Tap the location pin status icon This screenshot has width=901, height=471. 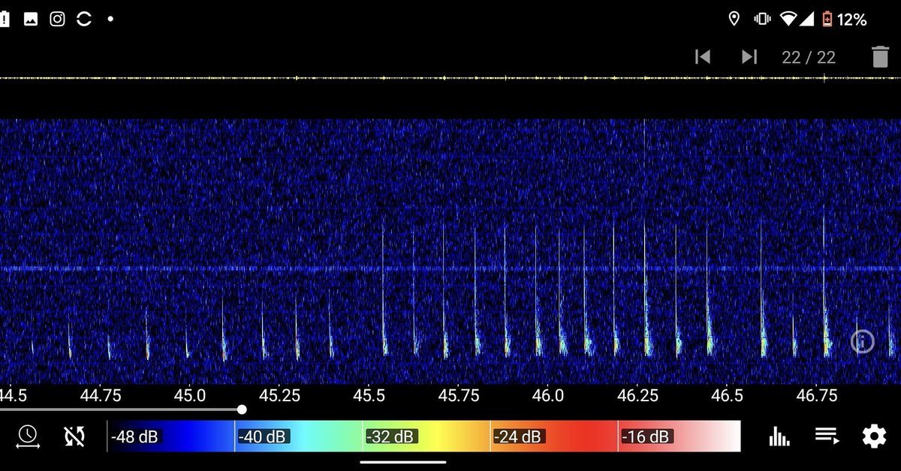point(734,19)
